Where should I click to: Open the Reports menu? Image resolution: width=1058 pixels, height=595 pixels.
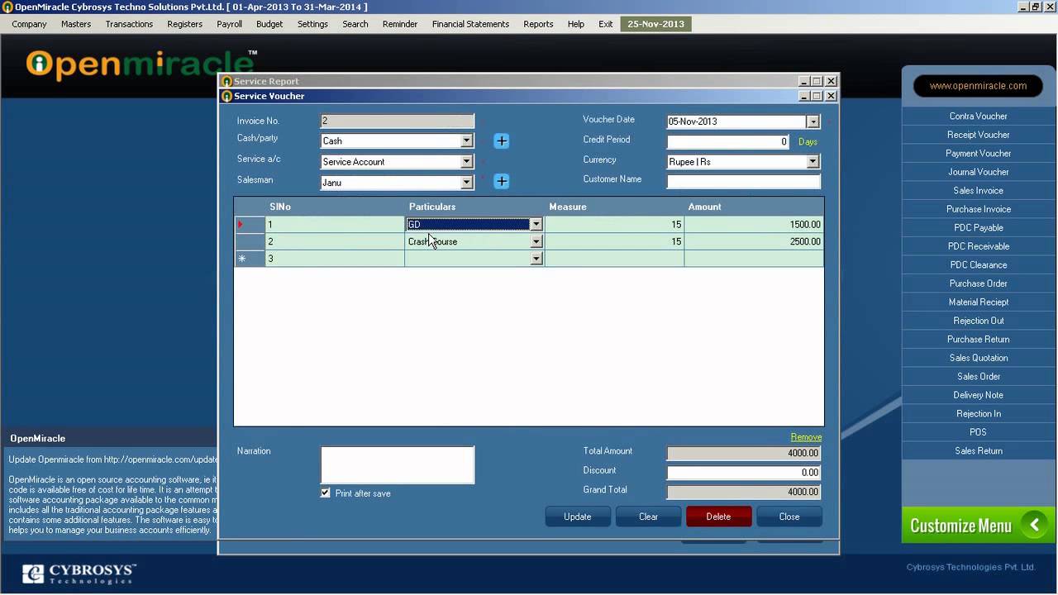coord(538,24)
